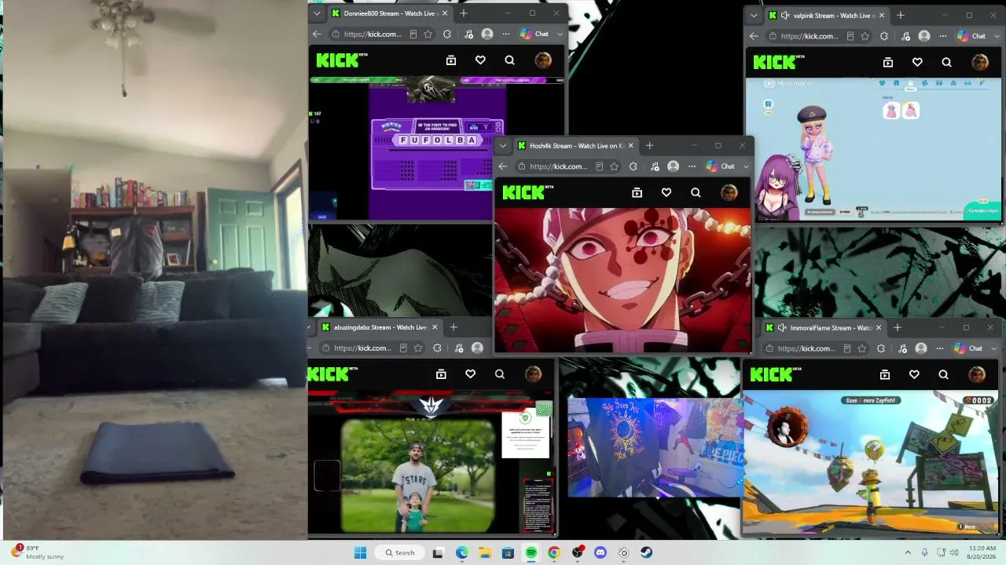Open Copilot Chat in Donniee800 window

click(x=534, y=35)
